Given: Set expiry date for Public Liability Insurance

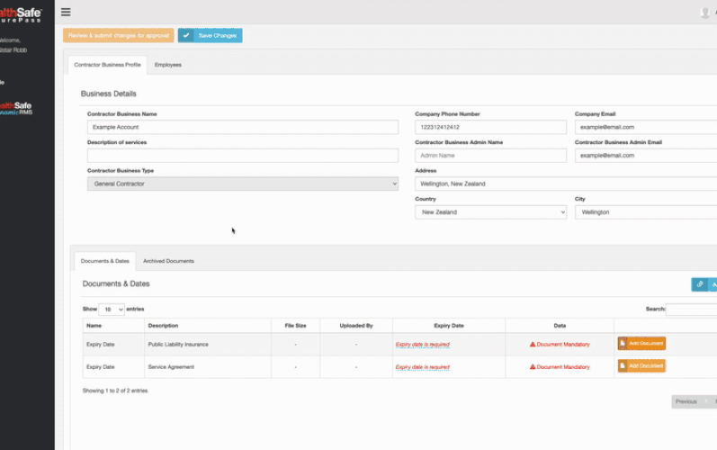Looking at the screenshot, I should (x=422, y=344).
